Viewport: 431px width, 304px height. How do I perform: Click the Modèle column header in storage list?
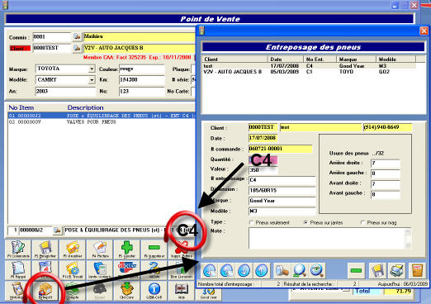(x=396, y=59)
